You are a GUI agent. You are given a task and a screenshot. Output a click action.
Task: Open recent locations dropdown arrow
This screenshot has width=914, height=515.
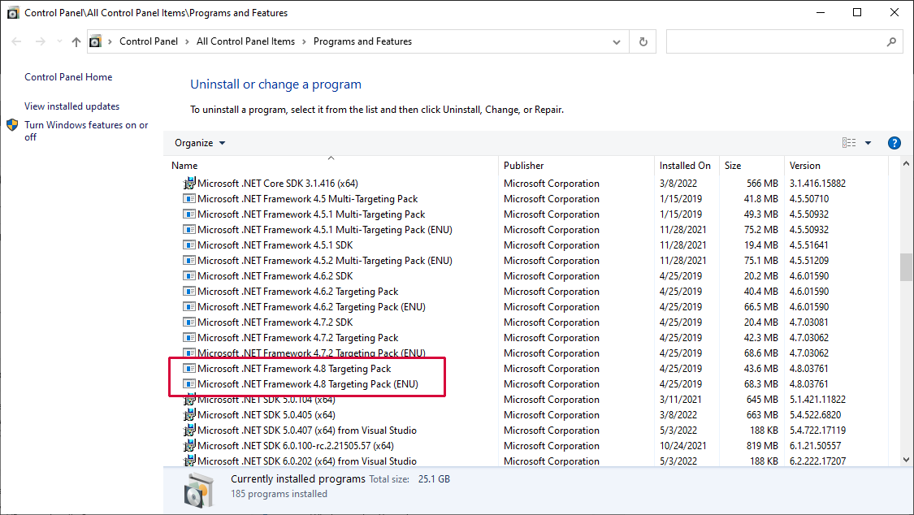tap(59, 41)
